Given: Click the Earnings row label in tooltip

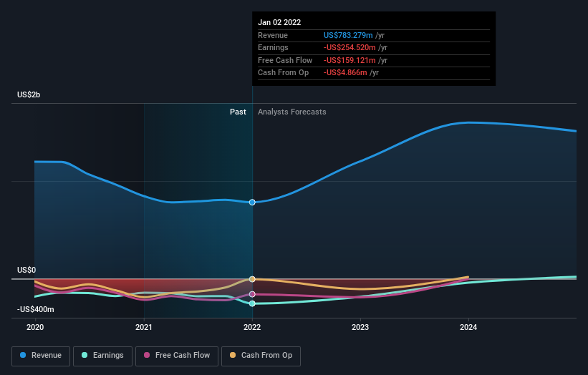Looking at the screenshot, I should pos(273,47).
